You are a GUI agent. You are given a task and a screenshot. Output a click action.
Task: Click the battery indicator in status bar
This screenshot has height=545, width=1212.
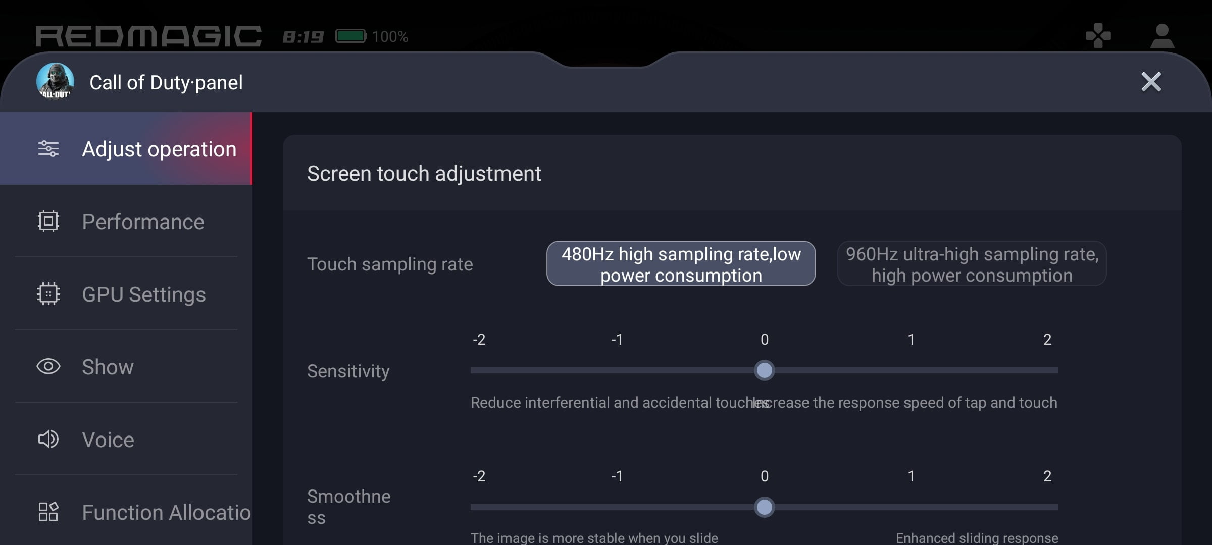351,36
